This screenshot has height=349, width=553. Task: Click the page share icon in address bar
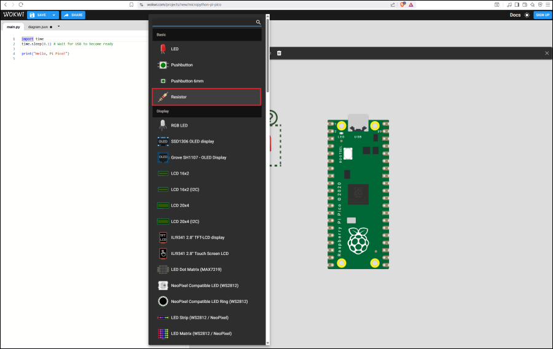[393, 4]
